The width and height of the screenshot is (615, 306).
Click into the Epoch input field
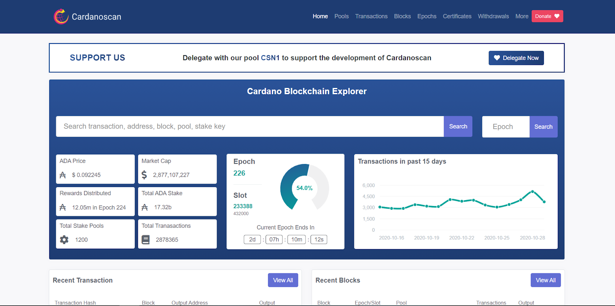coord(505,127)
